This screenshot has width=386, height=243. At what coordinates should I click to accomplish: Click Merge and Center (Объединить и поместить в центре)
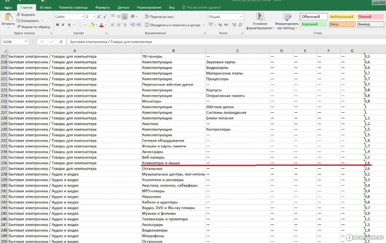pos(172,25)
